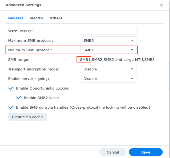Expand the Enable server signing dropdown arrow
Screen dimensions: 170x158
click(132, 79)
